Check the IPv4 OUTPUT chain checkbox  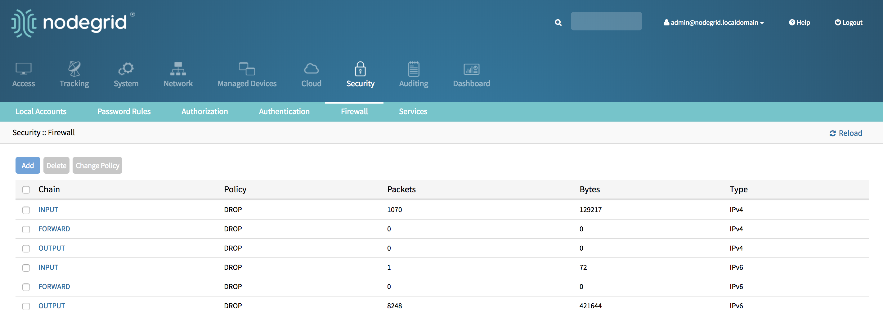[26, 248]
